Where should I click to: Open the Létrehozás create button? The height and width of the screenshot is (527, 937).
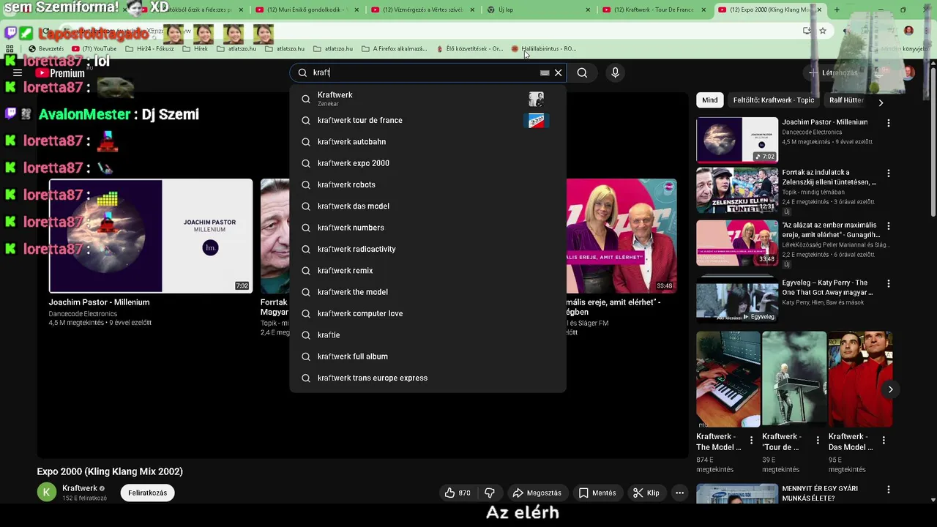[x=833, y=73]
